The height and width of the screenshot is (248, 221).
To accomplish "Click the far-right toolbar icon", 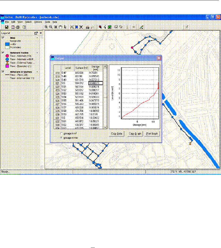I will click(187, 27).
